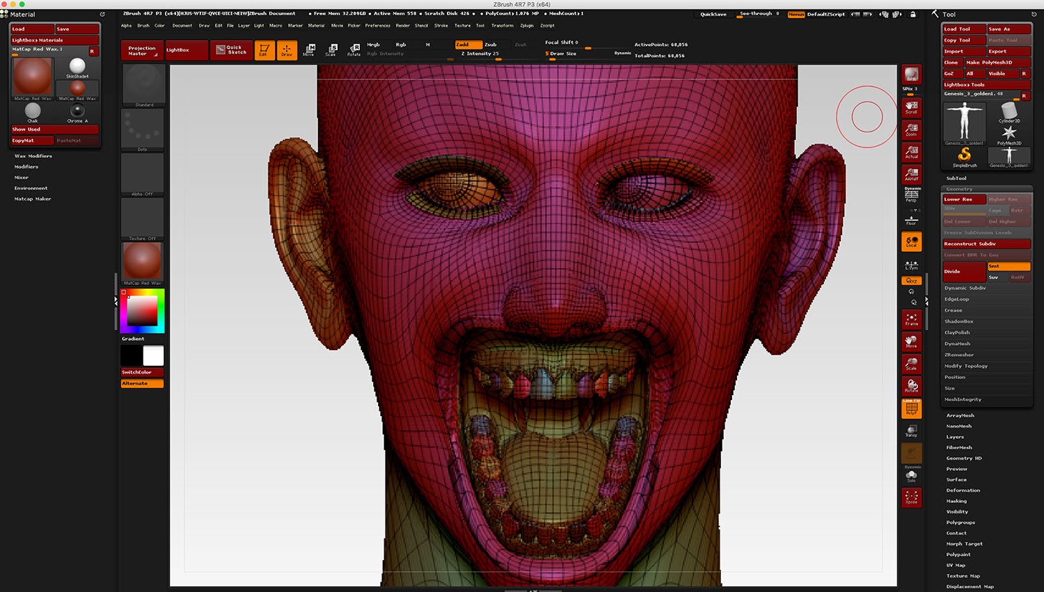Screen dimensions: 1044x592
Task: Select the Scroll canvas tool
Action: click(911, 107)
